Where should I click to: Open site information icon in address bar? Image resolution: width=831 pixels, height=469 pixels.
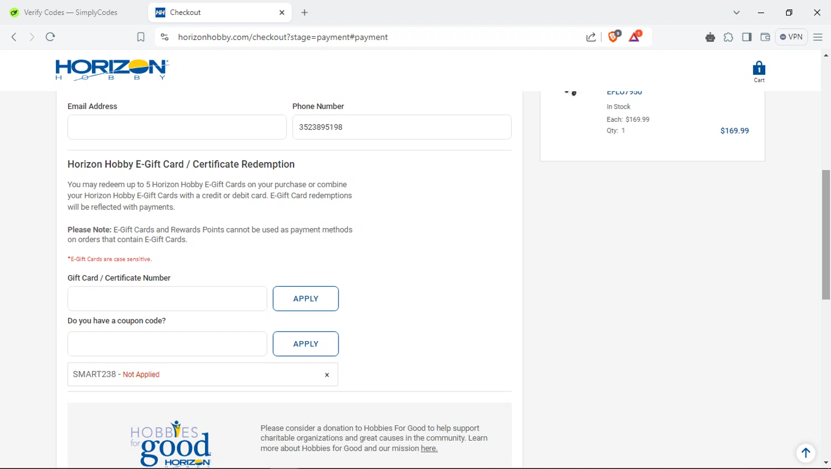pos(165,37)
